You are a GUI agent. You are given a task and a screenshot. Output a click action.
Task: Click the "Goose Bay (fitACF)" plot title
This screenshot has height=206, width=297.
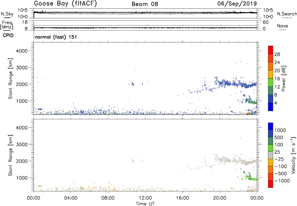tap(65, 4)
